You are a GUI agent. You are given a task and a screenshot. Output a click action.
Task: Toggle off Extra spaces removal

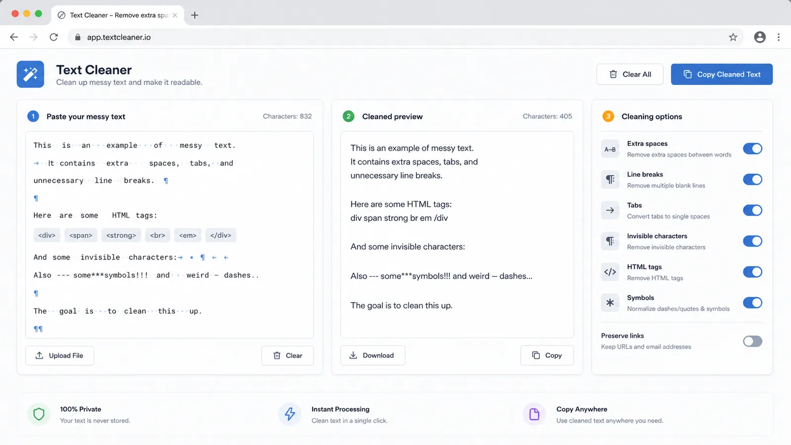752,149
